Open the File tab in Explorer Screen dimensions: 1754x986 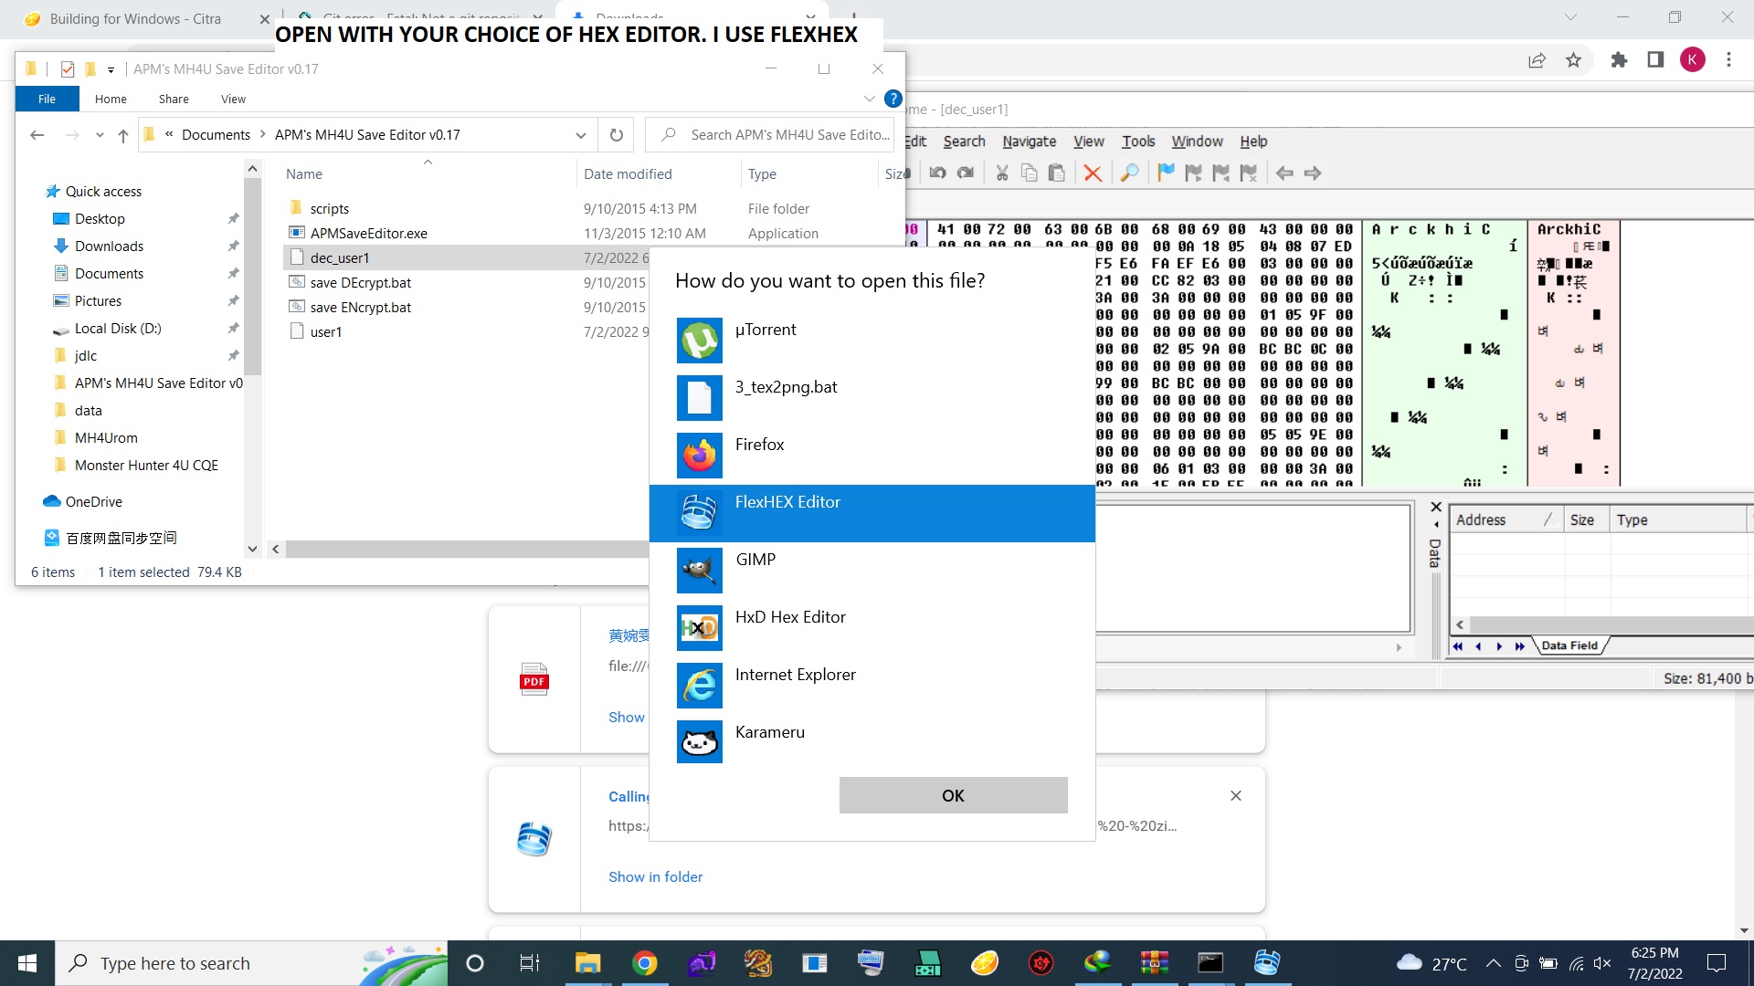(x=47, y=99)
